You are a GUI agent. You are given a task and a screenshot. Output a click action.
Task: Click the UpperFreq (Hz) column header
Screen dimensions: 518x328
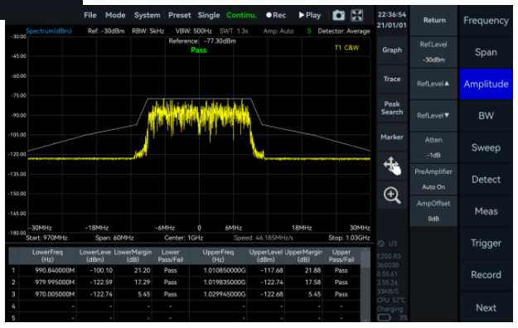coord(218,256)
